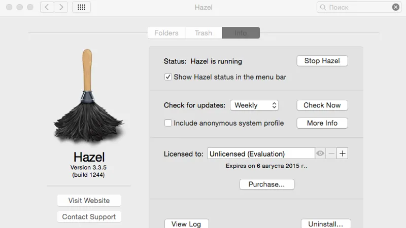406x228 pixels.
Task: Stop Hazel from running
Action: pos(322,61)
